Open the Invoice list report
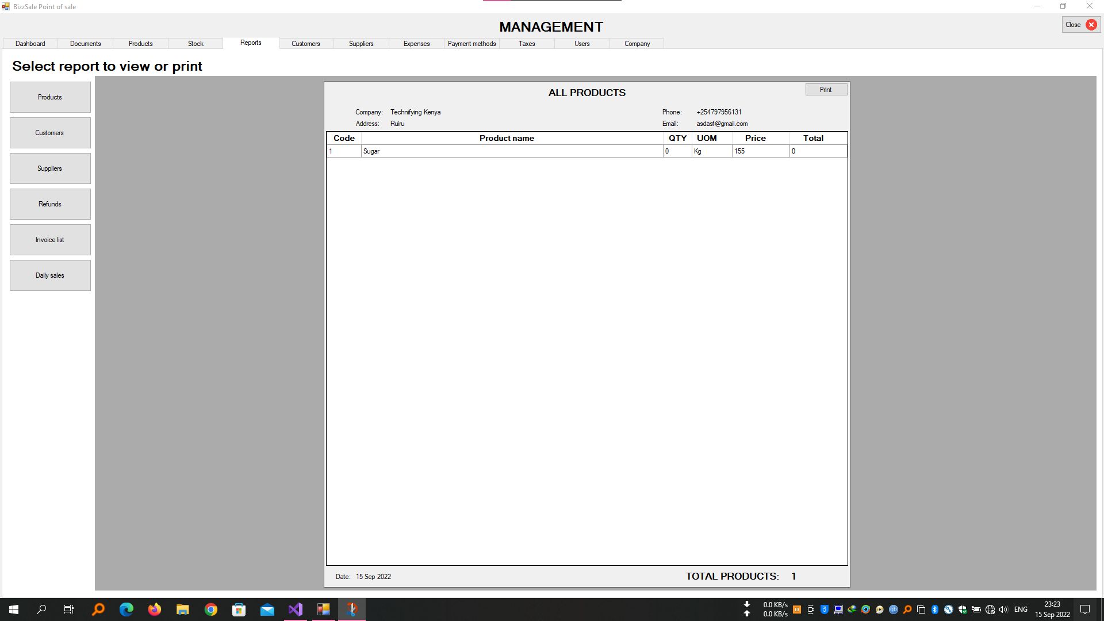The image size is (1104, 621). click(50, 240)
